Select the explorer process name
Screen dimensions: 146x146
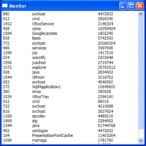point(39,67)
